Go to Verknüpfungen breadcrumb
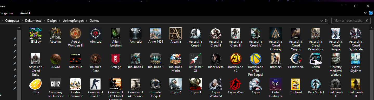 point(73,21)
